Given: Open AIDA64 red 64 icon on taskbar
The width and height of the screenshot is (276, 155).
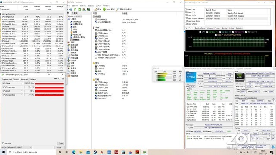Looking at the screenshot, I should (x=116, y=152).
